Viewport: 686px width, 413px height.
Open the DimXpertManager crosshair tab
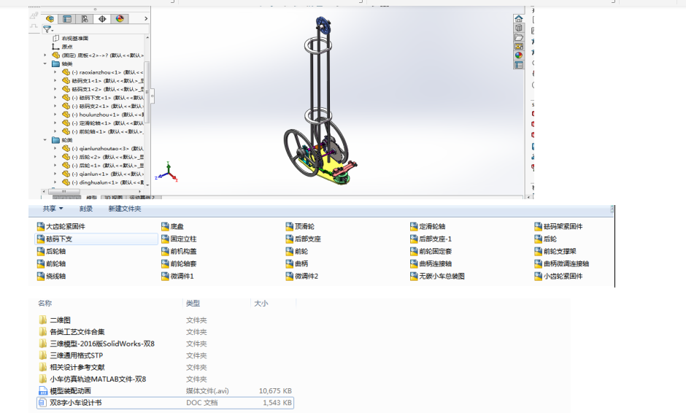(x=102, y=19)
